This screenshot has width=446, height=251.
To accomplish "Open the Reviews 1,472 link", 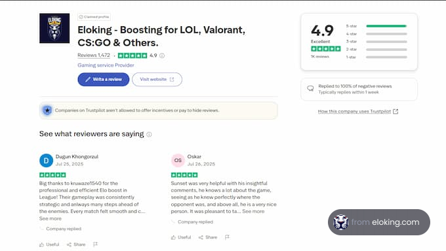I will pyautogui.click(x=94, y=56).
